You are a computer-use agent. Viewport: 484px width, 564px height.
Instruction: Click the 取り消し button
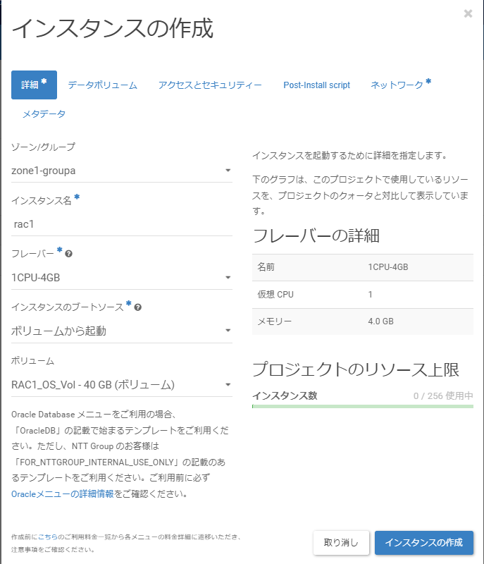(341, 542)
